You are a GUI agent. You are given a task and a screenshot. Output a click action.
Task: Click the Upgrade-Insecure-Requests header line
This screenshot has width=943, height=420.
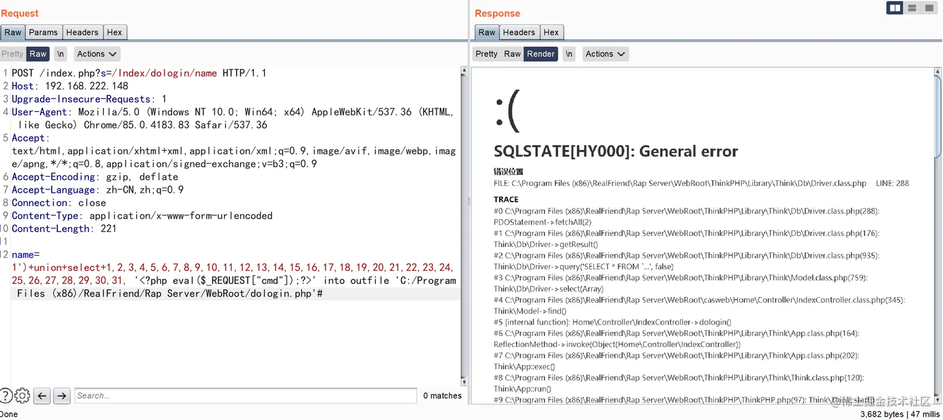click(89, 99)
